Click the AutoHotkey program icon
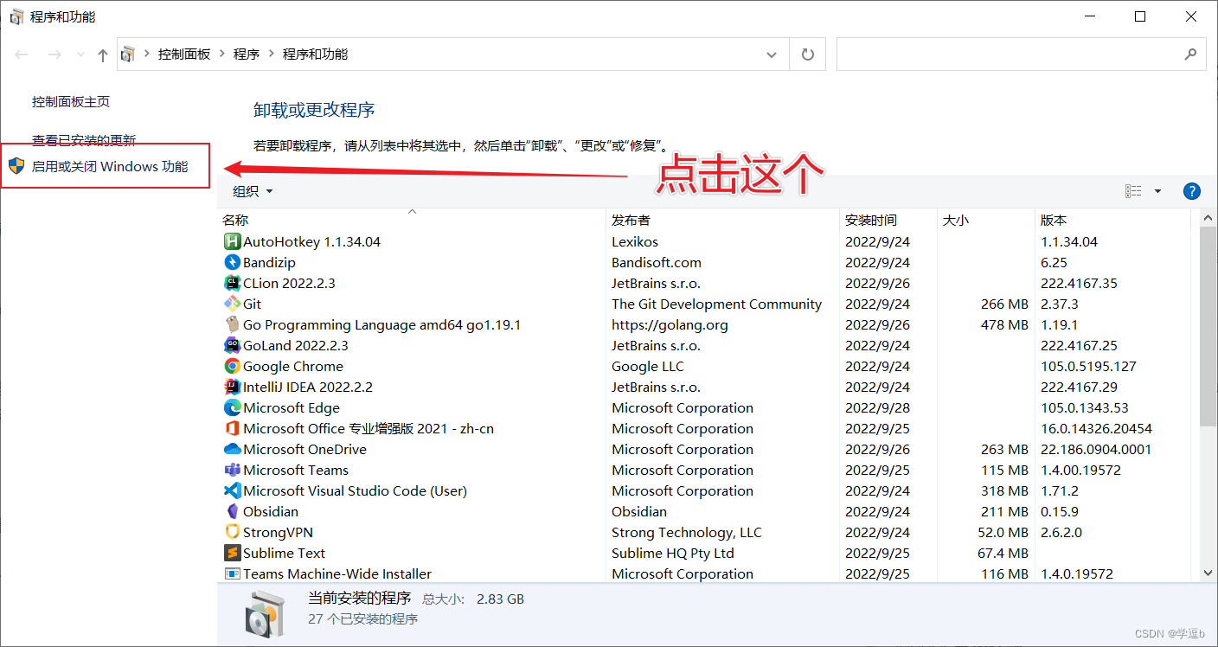1218x647 pixels. point(232,242)
